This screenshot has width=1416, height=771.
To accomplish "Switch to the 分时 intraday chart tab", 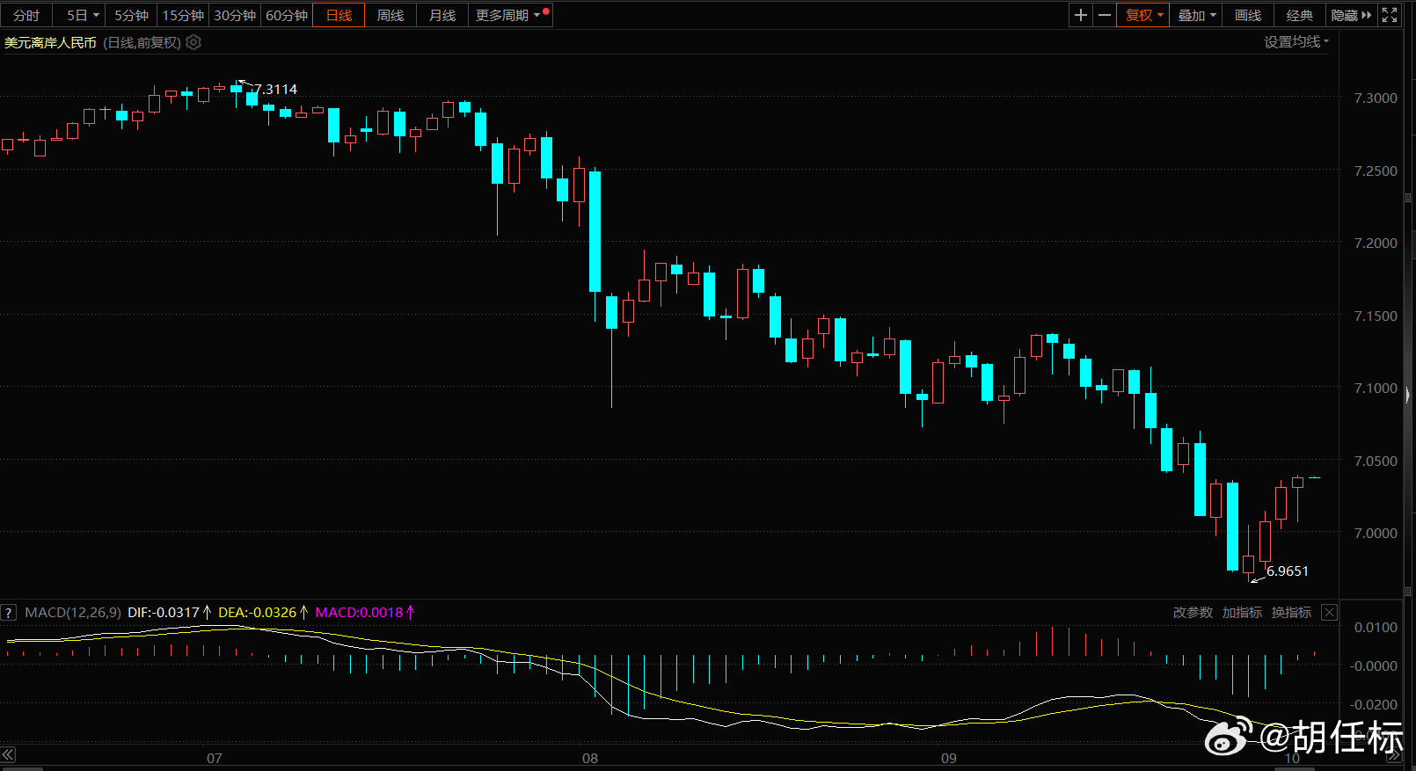I will point(26,15).
